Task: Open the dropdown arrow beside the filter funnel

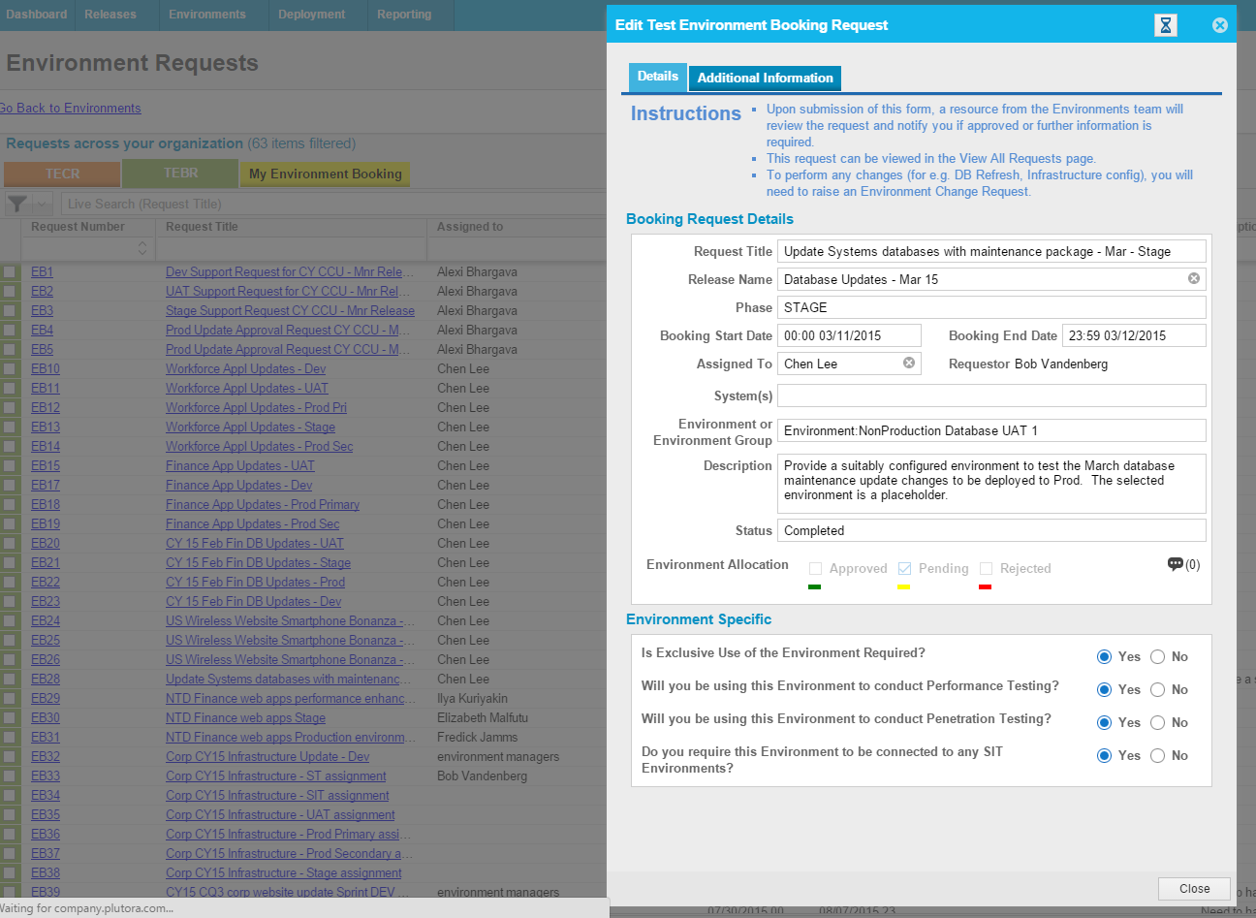Action: [x=42, y=204]
